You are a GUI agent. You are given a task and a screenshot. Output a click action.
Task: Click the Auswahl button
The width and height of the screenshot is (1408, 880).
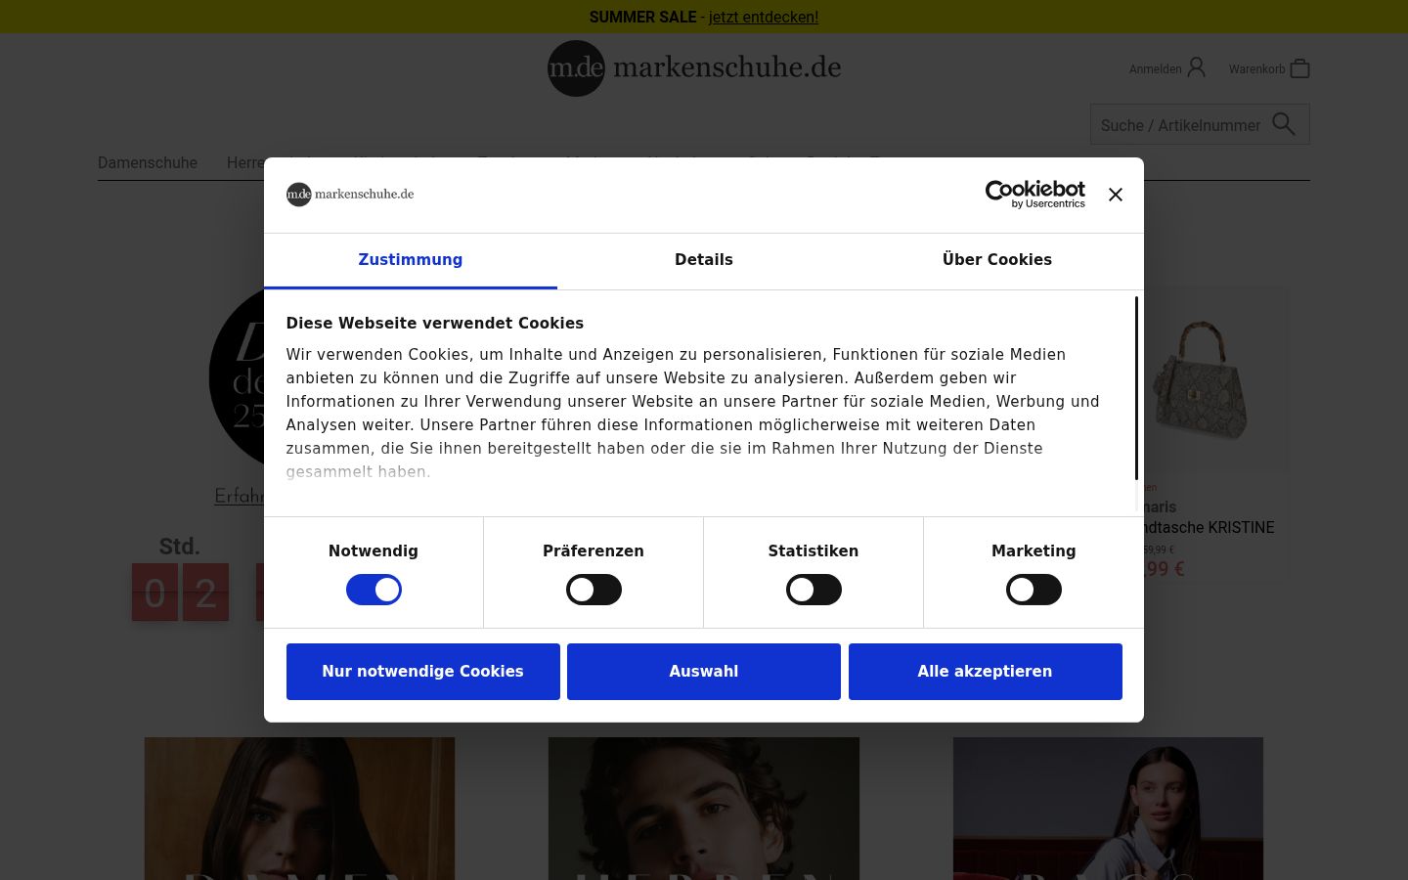[x=704, y=672]
